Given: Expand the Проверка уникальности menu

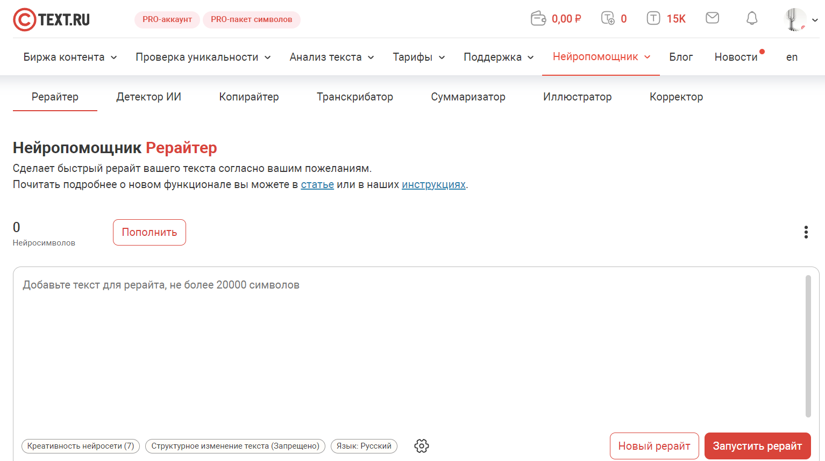Looking at the screenshot, I should click(203, 57).
